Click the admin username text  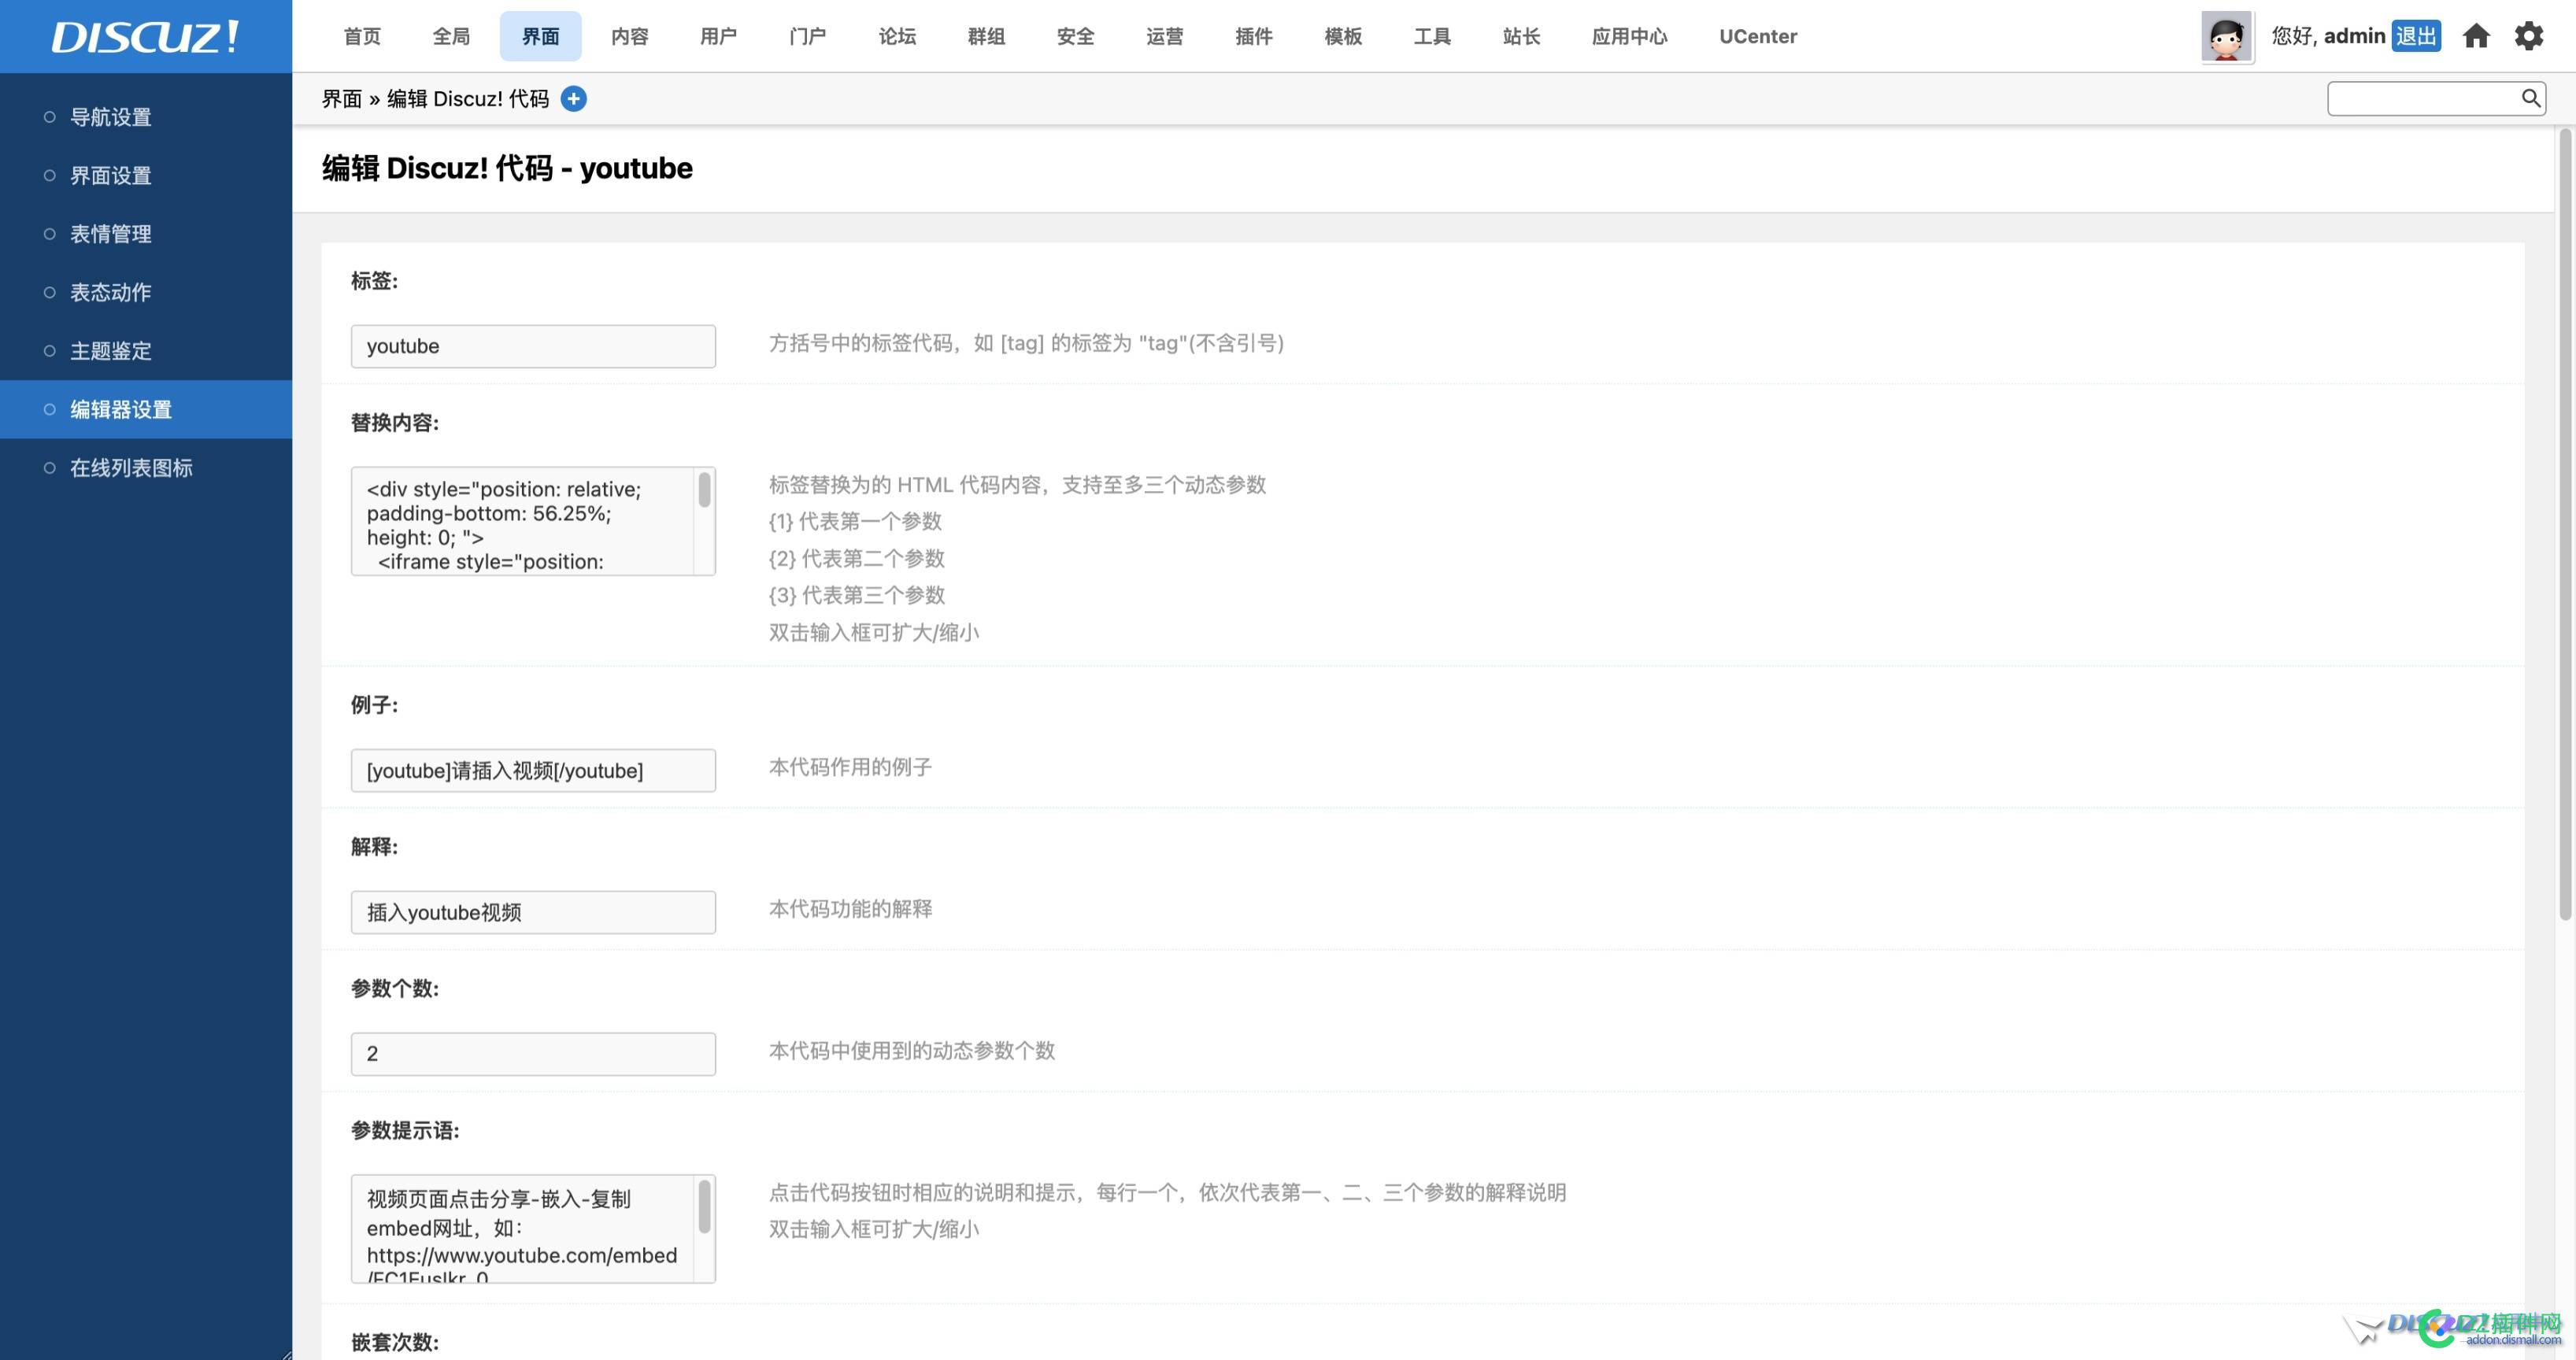point(2355,36)
